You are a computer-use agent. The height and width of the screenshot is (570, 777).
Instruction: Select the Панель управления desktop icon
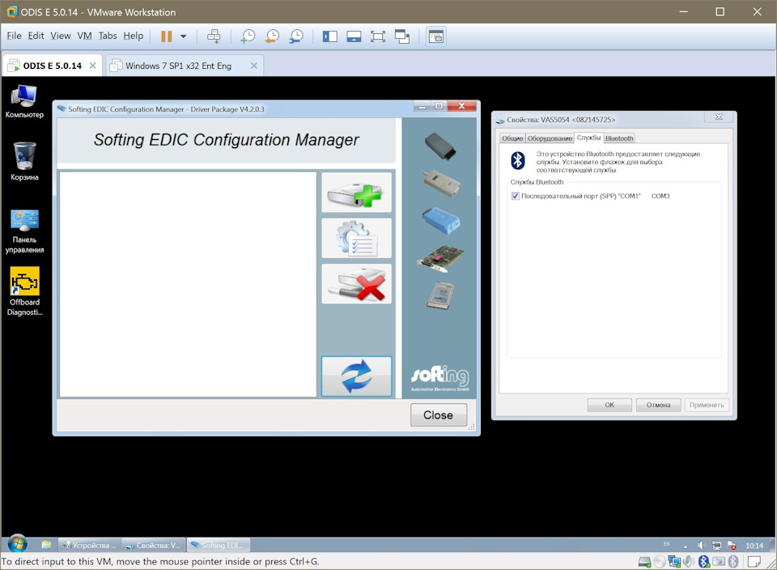point(24,232)
